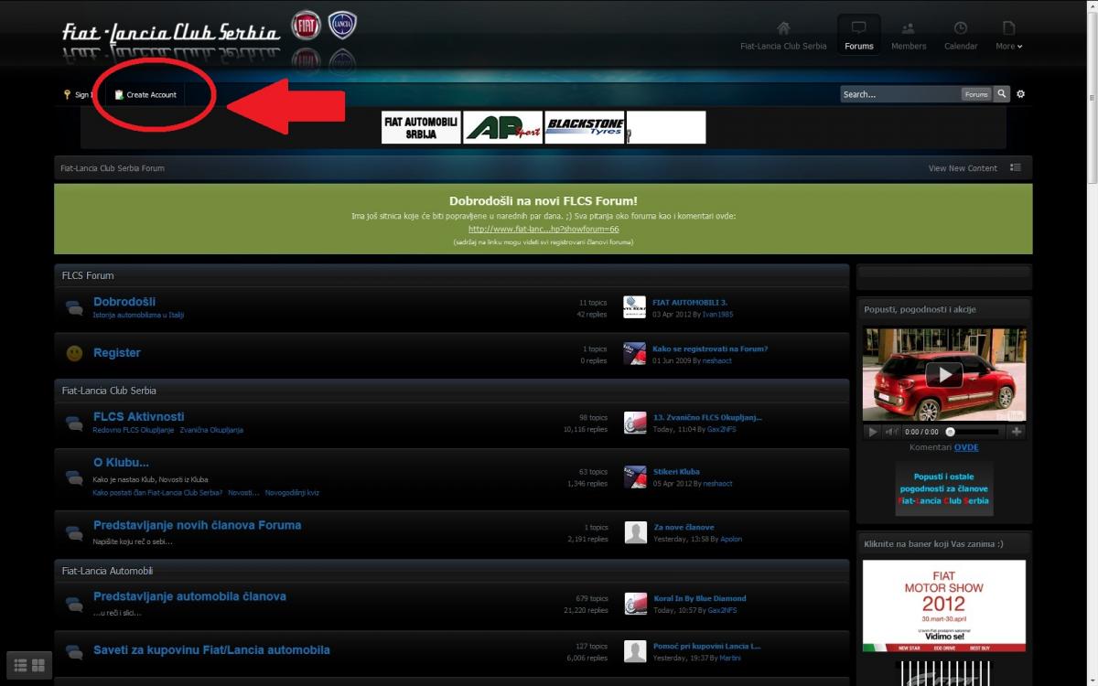Switch to the Forums tab
Image resolution: width=1098 pixels, height=686 pixels.
click(x=859, y=37)
